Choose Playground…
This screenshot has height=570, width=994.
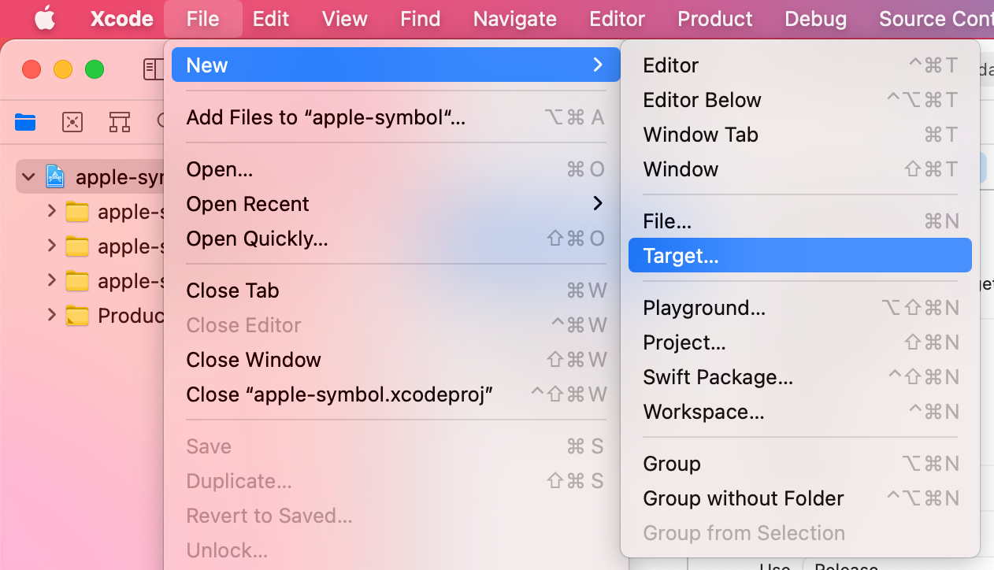point(800,308)
